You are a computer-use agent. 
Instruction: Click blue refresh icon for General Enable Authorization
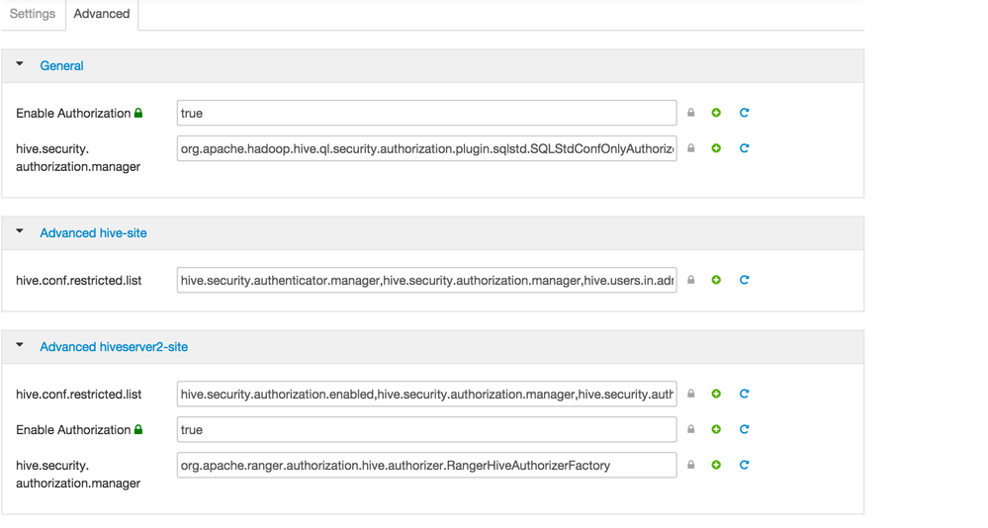click(x=745, y=113)
